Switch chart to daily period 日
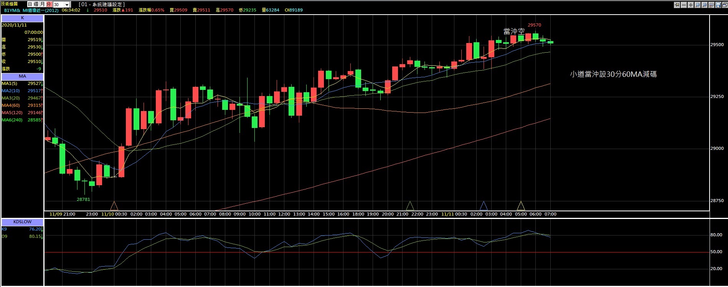Image resolution: width=728 pixels, height=287 pixels. click(x=30, y=4)
